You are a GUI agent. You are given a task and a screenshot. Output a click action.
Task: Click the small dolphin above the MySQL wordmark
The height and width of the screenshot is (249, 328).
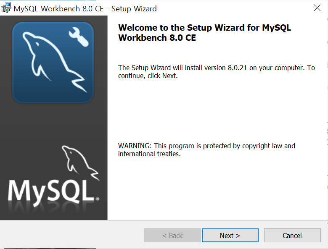[81, 163]
